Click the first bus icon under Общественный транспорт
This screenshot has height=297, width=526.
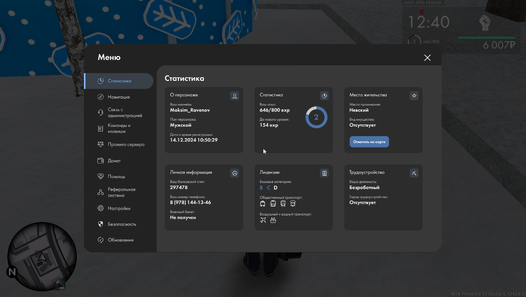(263, 203)
